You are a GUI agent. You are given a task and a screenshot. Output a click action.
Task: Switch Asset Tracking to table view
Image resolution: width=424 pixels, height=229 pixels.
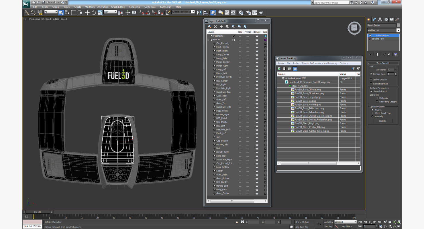click(x=295, y=69)
